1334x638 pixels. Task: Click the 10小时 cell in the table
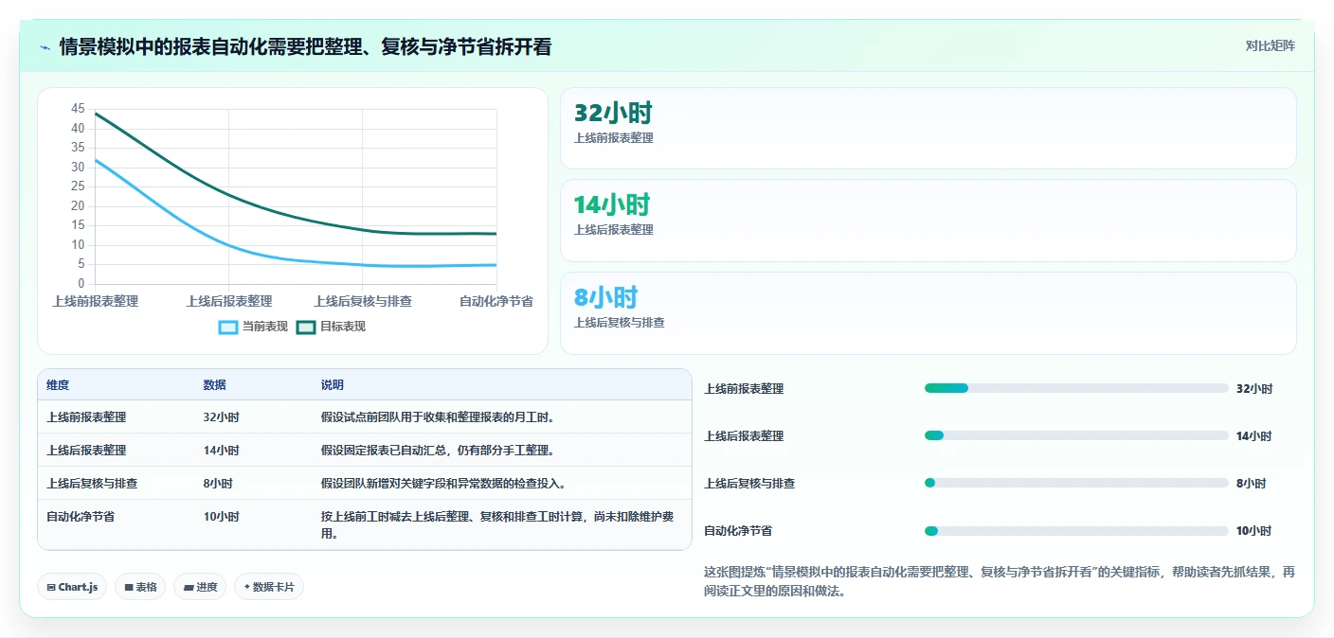(x=221, y=516)
